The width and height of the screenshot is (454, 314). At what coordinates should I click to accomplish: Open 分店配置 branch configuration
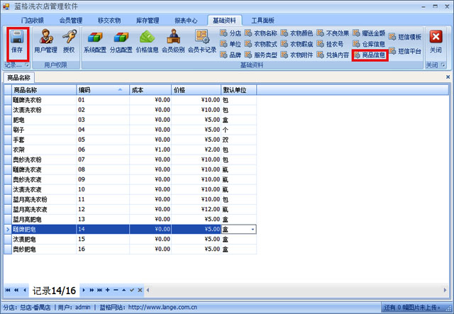121,41
